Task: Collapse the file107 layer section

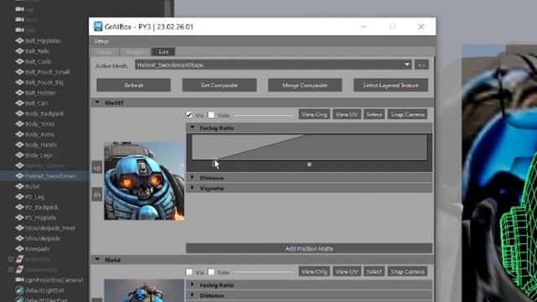Action: pos(97,102)
